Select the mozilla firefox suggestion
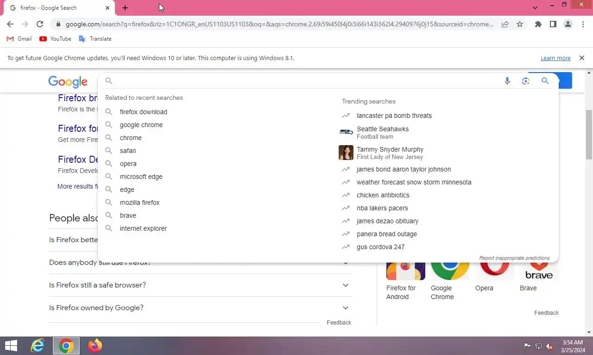This screenshot has width=593, height=355. pos(140,202)
